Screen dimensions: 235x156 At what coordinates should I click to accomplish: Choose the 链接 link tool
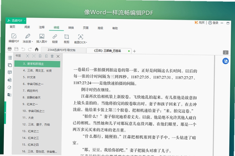(x=55, y=39)
